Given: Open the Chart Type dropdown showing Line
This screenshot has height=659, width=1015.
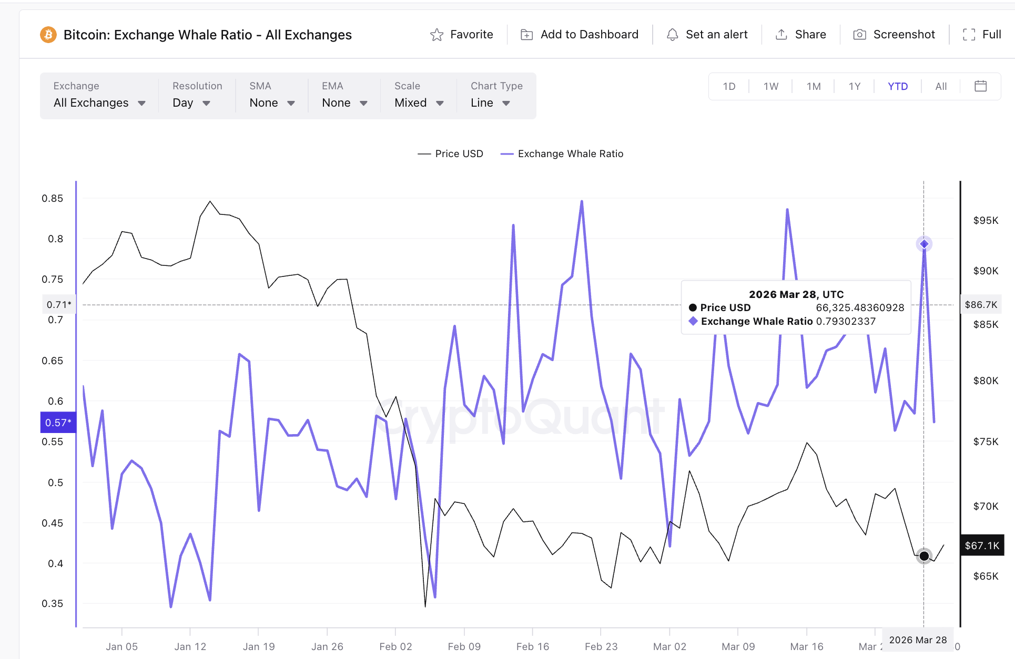Looking at the screenshot, I should [490, 102].
